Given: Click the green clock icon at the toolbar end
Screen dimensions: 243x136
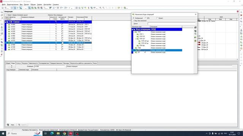Looking at the screenshot, I should pyautogui.click(x=125, y=8).
